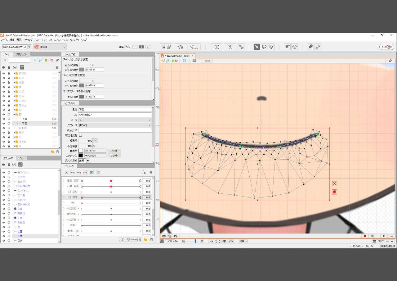
Task: Collapse the 口 folder in parts tree
Action: click(x=14, y=114)
